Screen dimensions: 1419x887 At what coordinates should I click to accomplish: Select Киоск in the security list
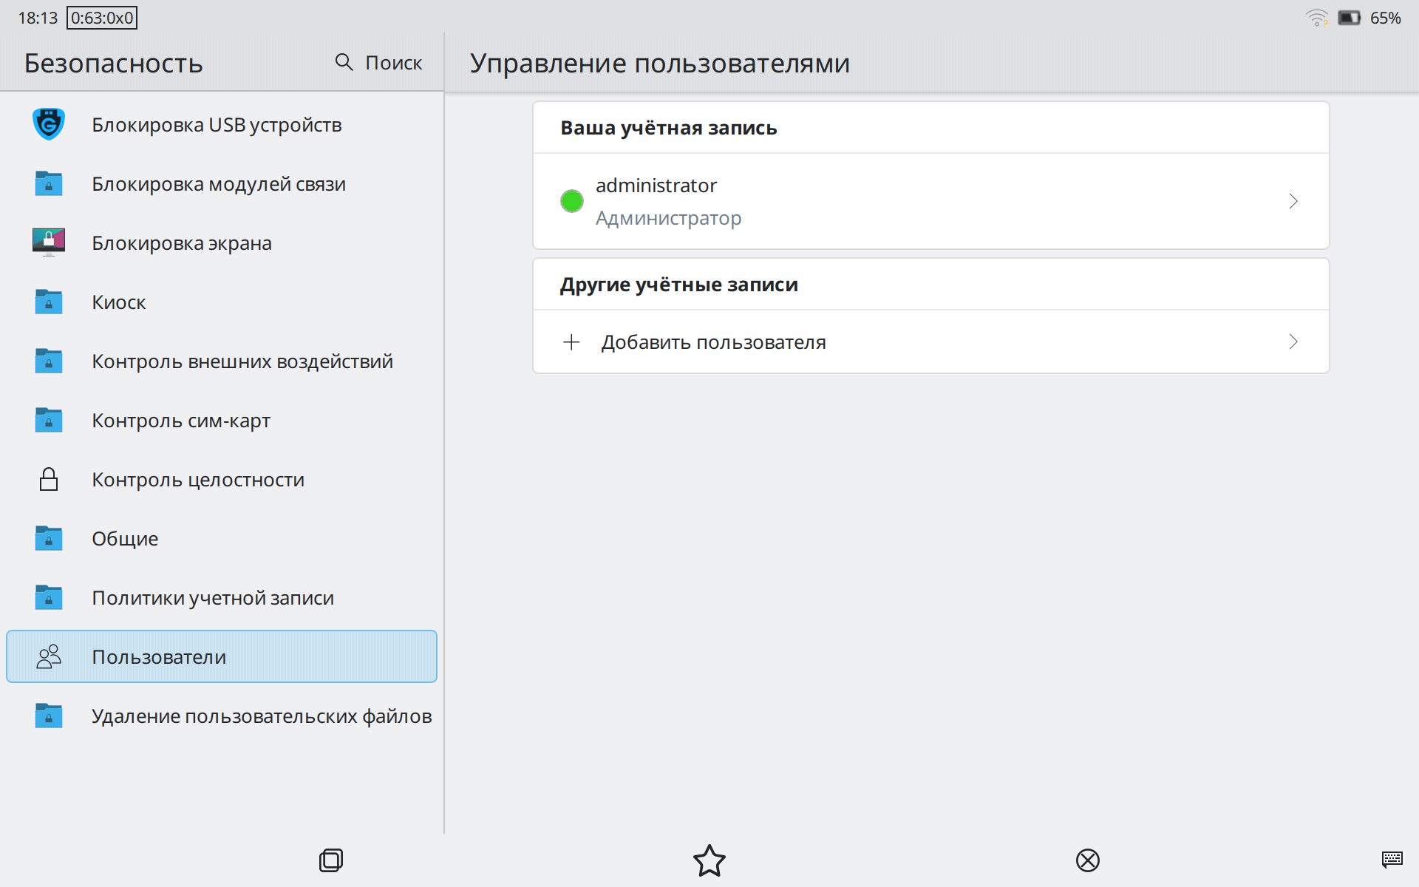119,302
